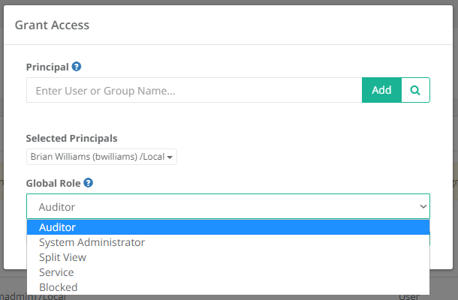Screen dimensions: 458x300
Task: Click the Principal field label
Action: point(48,67)
